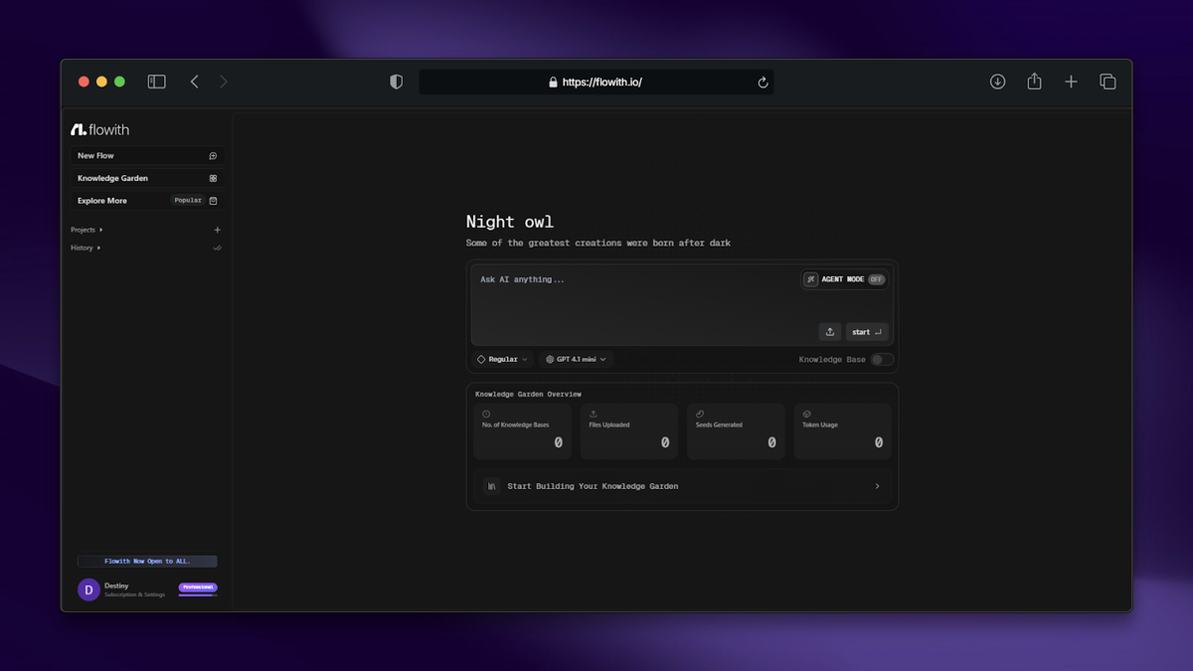The height and width of the screenshot is (671, 1193).
Task: Click the flowith logo in sidebar
Action: point(99,129)
